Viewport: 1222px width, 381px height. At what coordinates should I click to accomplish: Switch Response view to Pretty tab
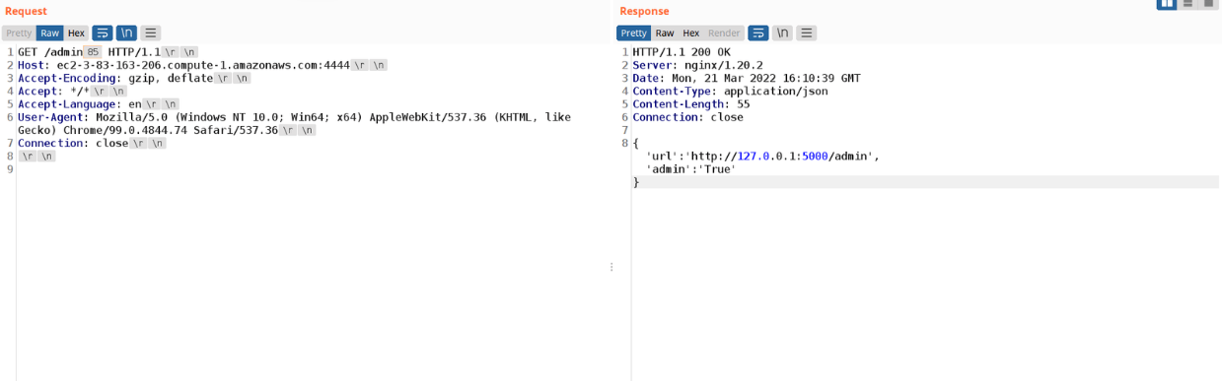(x=634, y=32)
